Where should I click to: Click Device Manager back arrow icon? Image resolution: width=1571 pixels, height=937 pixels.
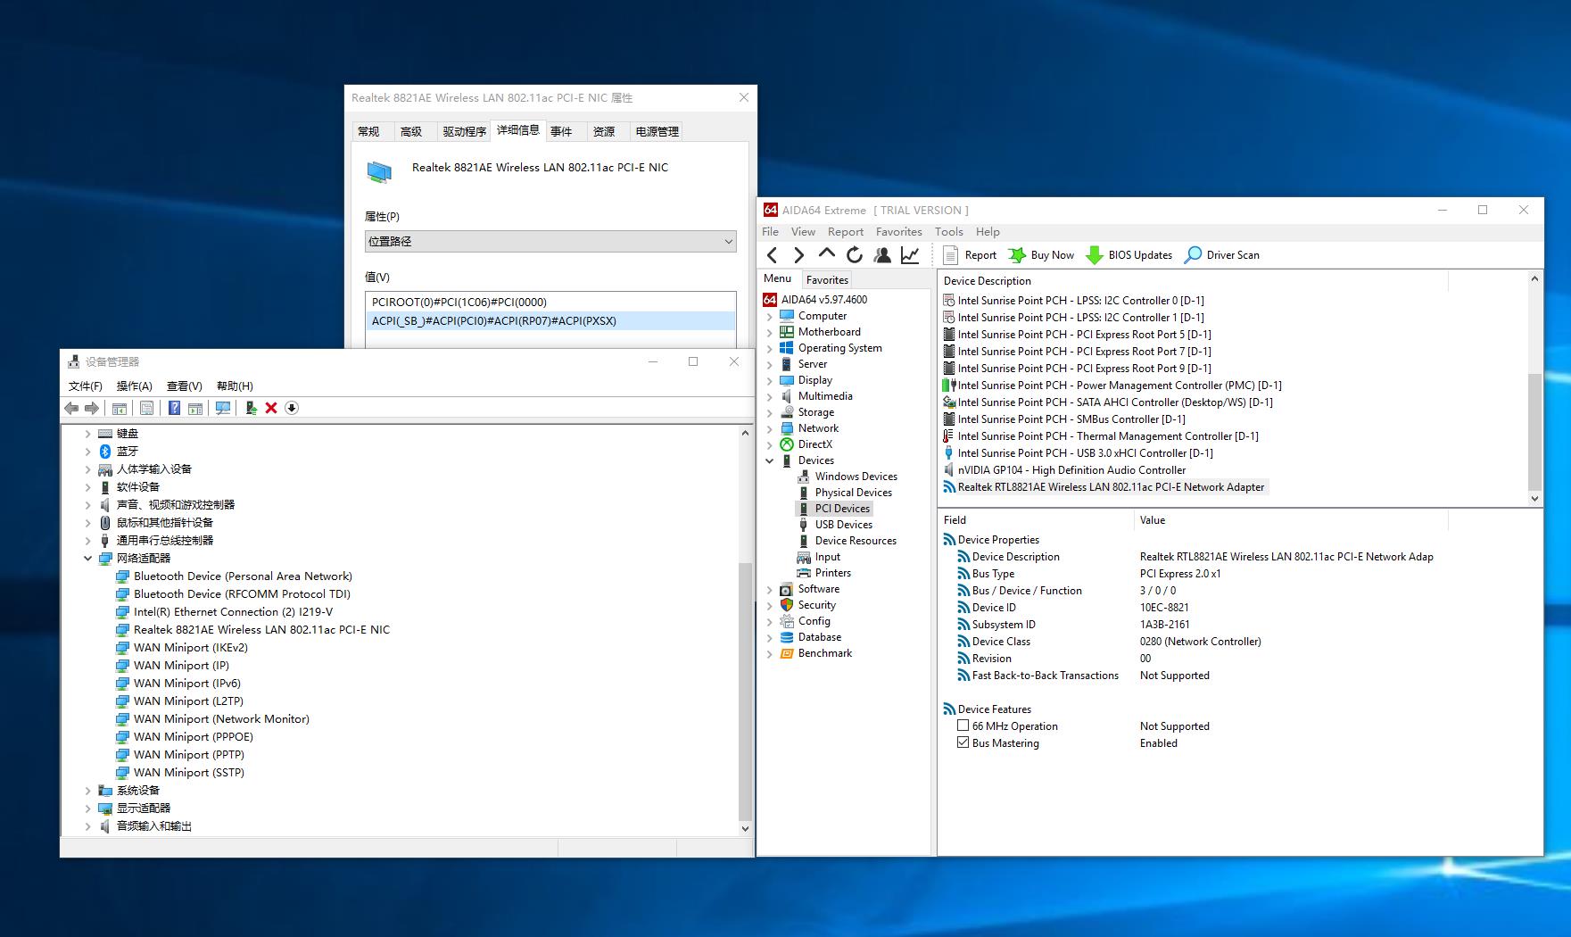tap(71, 408)
